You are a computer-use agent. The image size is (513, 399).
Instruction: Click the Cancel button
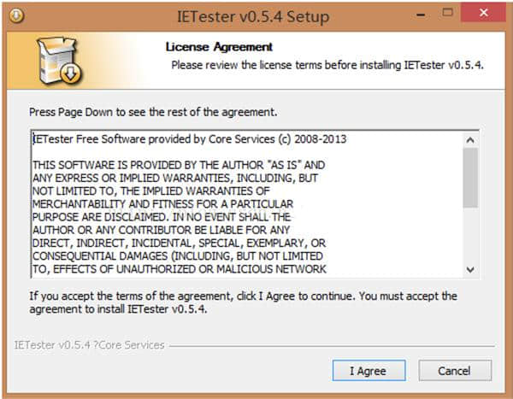454,371
